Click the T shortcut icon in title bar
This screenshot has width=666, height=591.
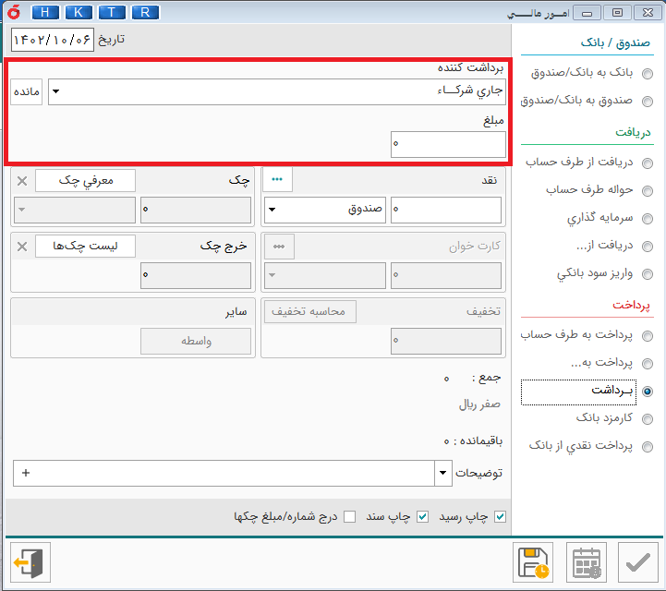click(112, 12)
